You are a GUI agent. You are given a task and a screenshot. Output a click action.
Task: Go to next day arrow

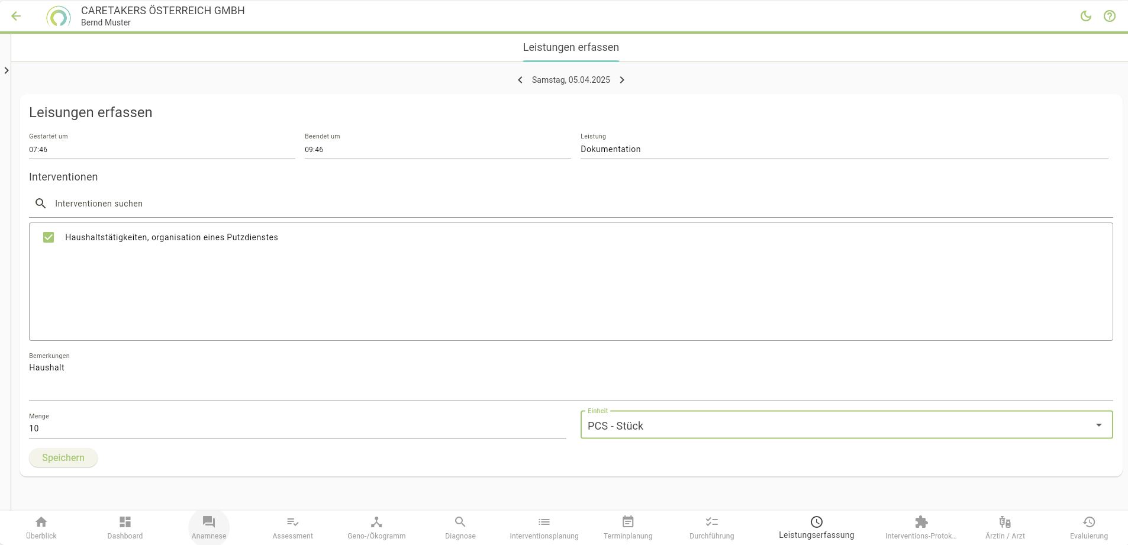[x=622, y=80]
